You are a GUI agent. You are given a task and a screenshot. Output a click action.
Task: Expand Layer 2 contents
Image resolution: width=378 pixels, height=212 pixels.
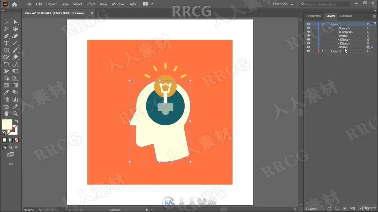tap(322, 51)
